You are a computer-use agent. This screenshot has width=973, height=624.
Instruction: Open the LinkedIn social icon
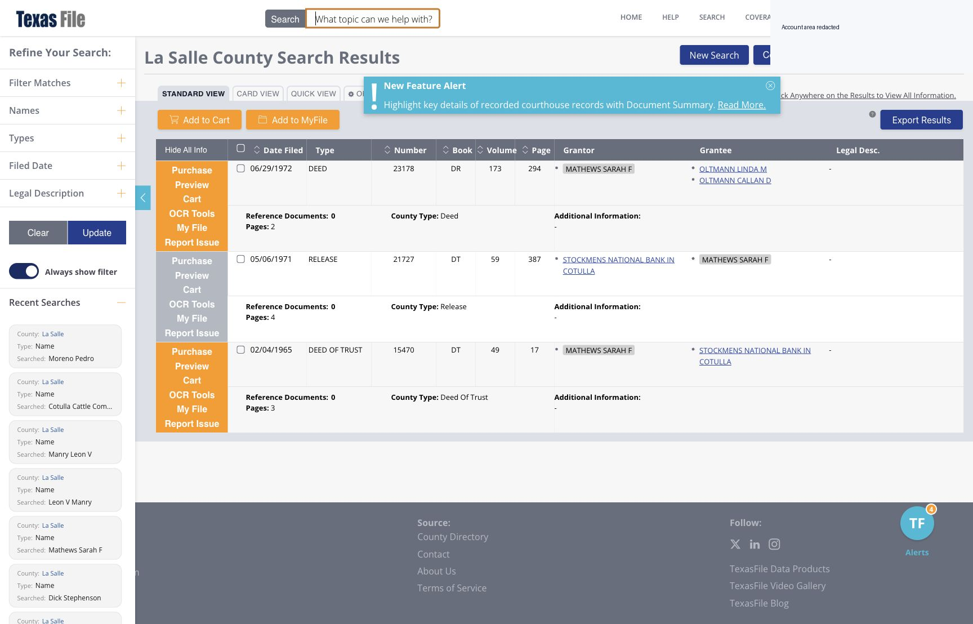pyautogui.click(x=755, y=544)
